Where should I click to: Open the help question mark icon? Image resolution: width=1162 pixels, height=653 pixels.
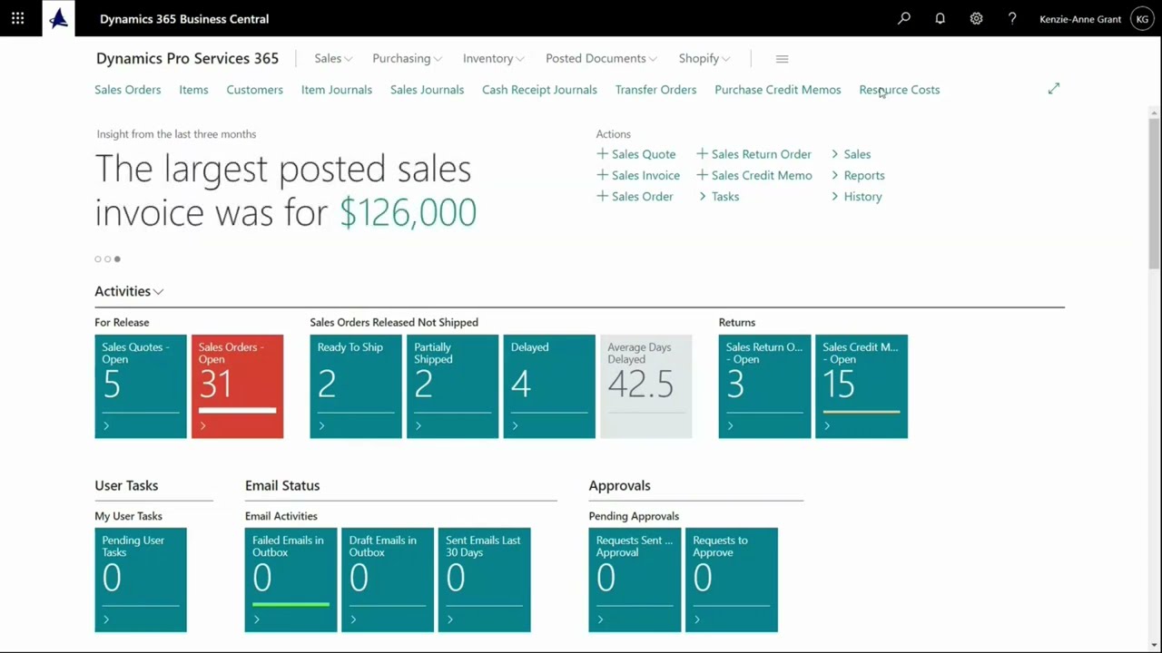(1012, 18)
